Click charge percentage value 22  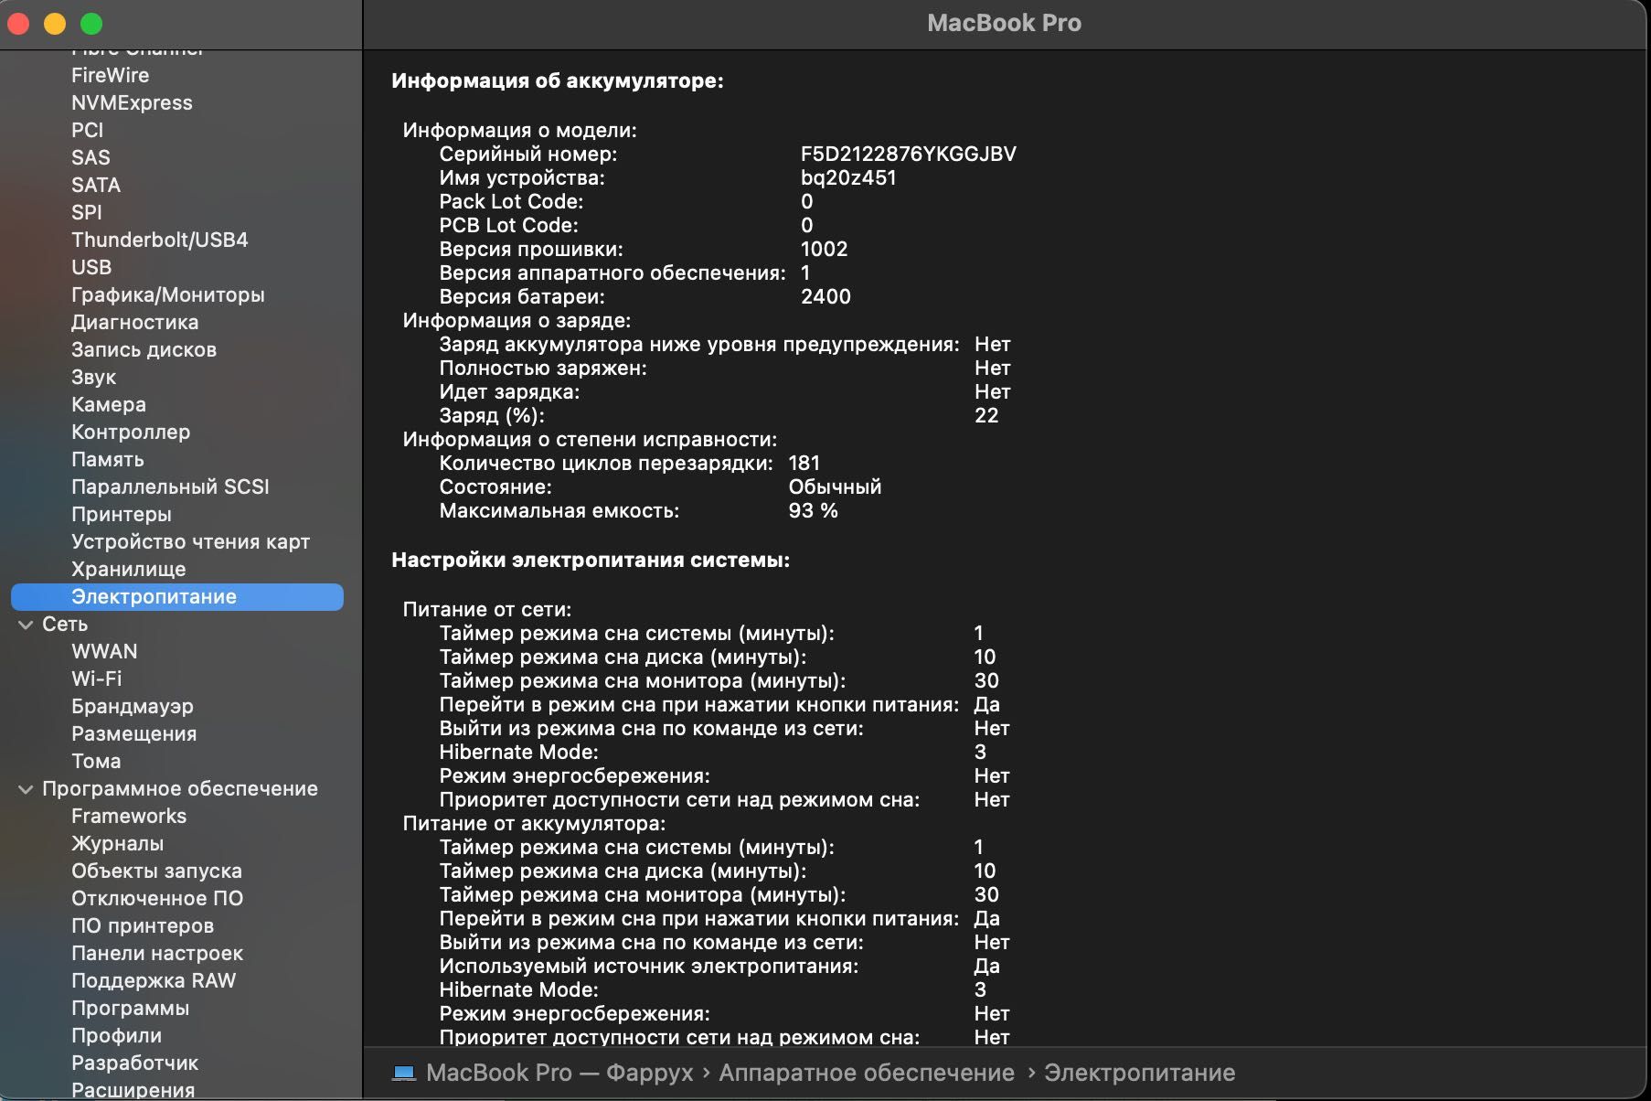pos(986,415)
